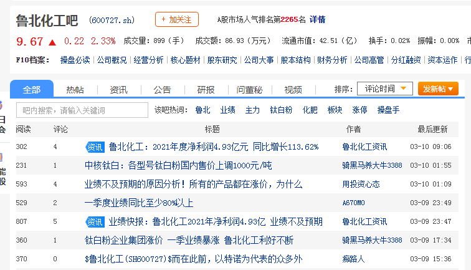Click the 资讯 badge on the 业绩快报 post
This screenshot has width=471, height=270.
click(x=95, y=222)
